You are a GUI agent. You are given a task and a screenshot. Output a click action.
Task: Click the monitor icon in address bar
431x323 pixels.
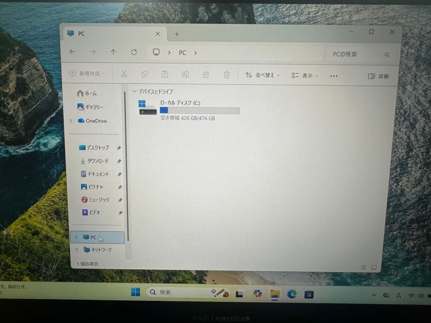156,52
